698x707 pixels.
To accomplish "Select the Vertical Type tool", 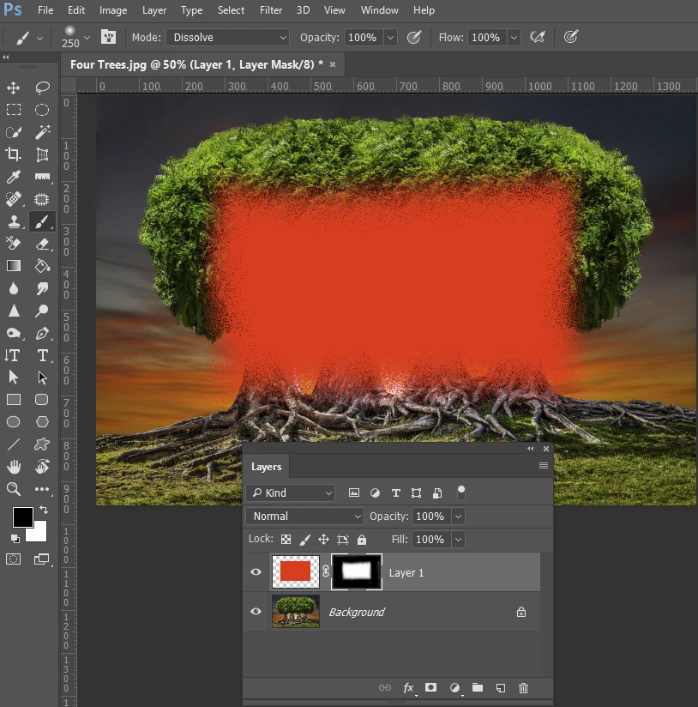I will [14, 355].
